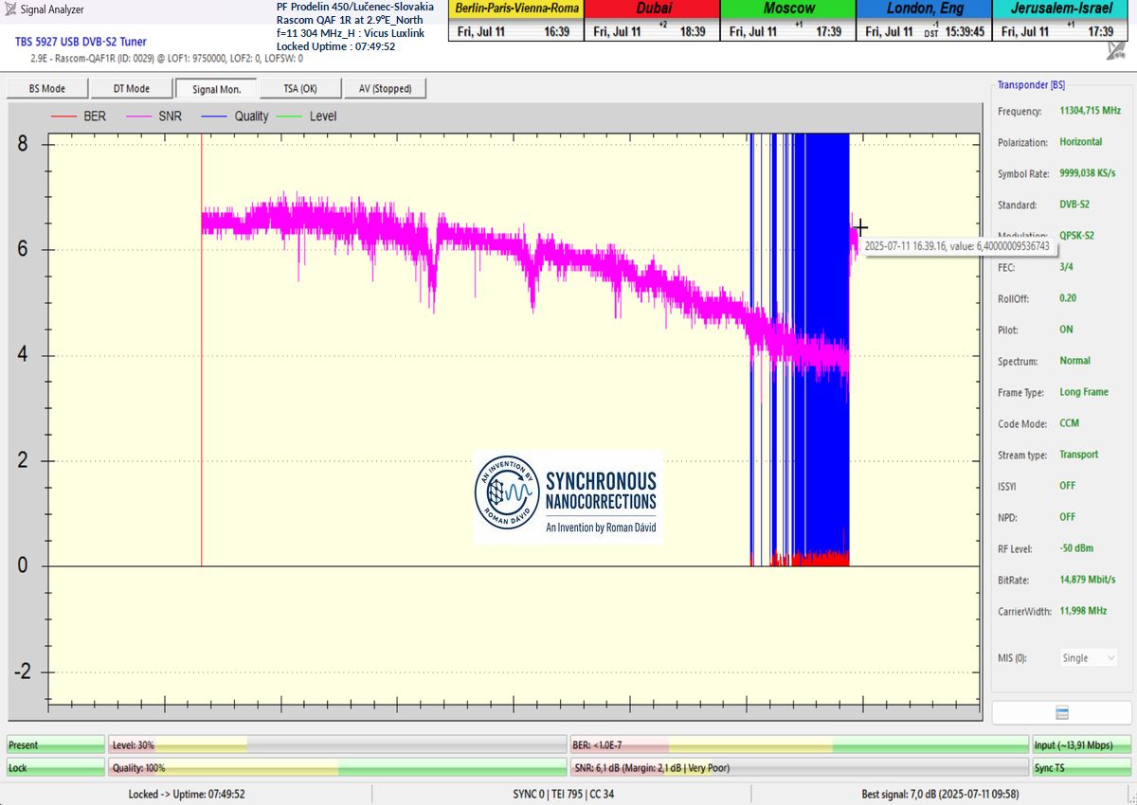Click the crosshair marker on the SNR graph
This screenshot has height=805, width=1137.
coord(860,227)
